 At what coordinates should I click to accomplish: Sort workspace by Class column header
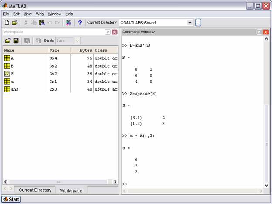click(x=106, y=50)
